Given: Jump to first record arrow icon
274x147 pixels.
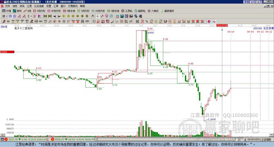Looking at the screenshot, I should pyautogui.click(x=45, y=16).
